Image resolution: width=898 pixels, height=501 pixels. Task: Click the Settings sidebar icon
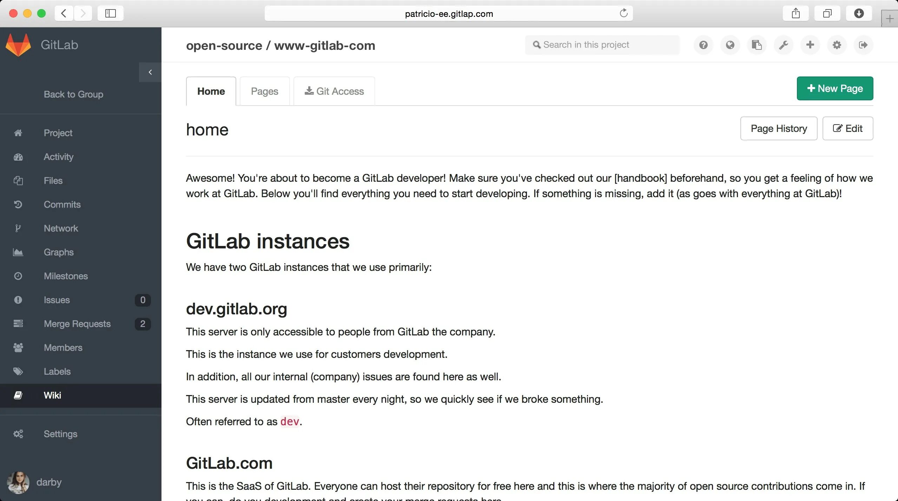point(18,434)
